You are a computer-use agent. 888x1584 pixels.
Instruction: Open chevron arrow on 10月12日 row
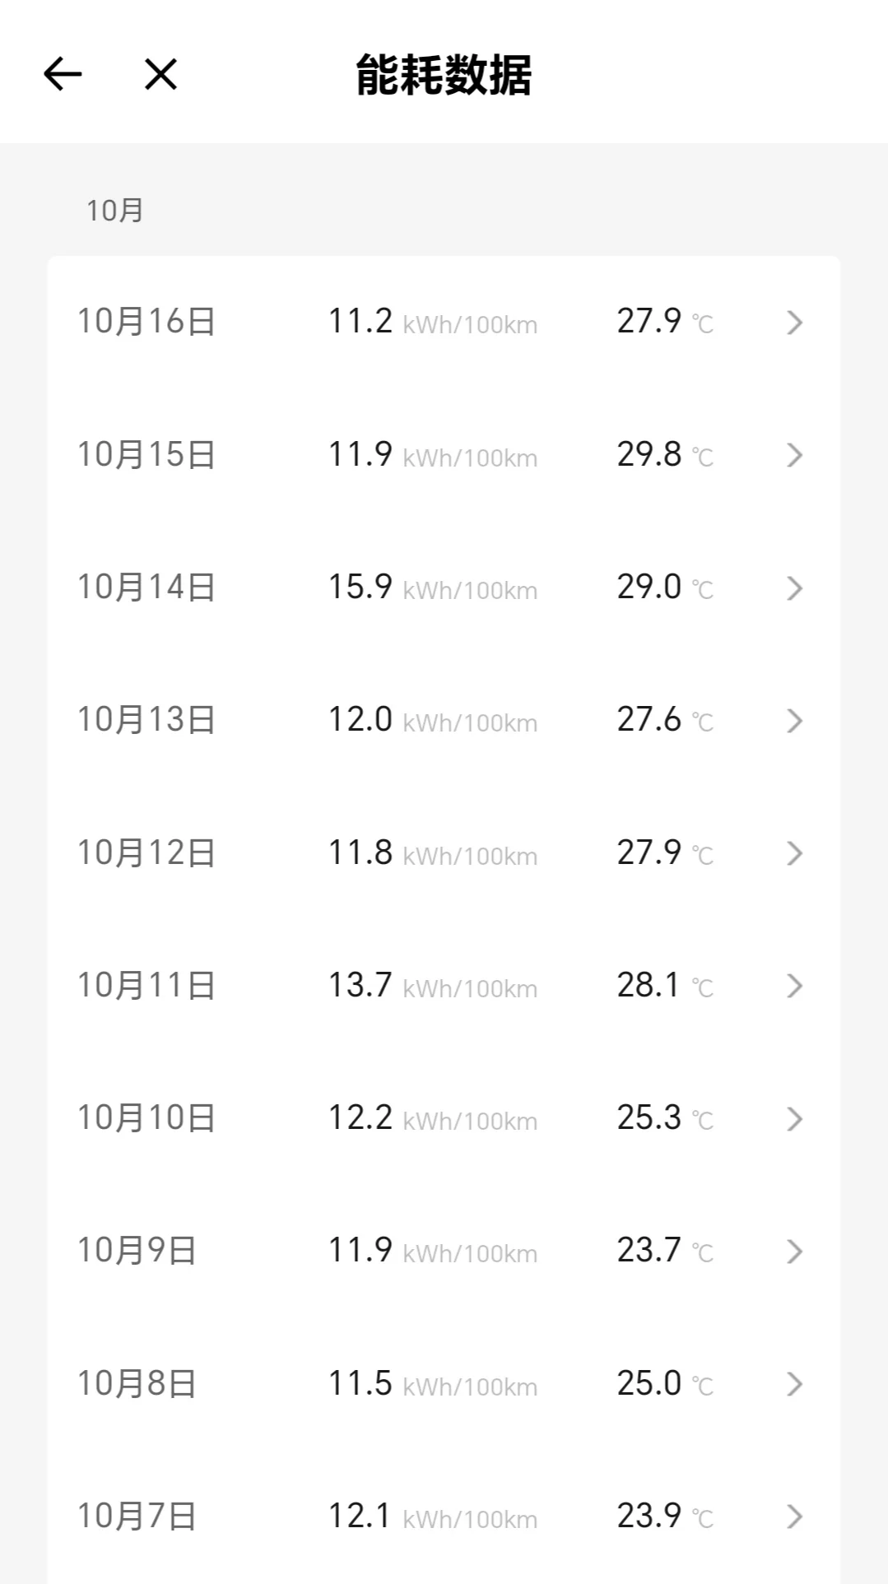(794, 853)
